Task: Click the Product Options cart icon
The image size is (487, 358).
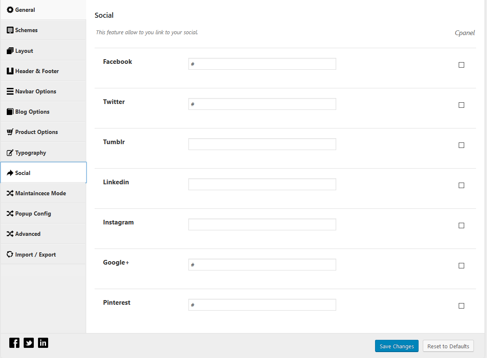Action: [x=10, y=132]
